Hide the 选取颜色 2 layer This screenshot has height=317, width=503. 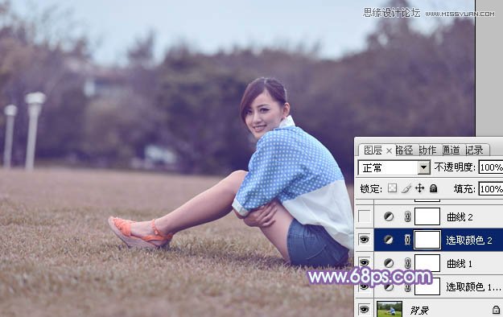[365, 240]
